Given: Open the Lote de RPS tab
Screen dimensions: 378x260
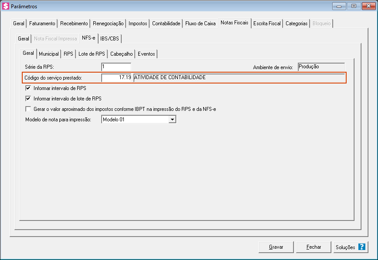Looking at the screenshot, I should click(92, 54).
